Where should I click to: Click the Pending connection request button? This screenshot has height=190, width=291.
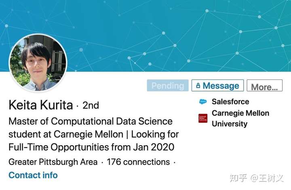[168, 85]
